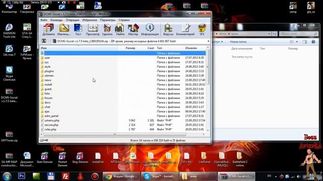Open the Explorer view options dropdown
The width and height of the screenshot is (323, 181).
click(x=297, y=42)
